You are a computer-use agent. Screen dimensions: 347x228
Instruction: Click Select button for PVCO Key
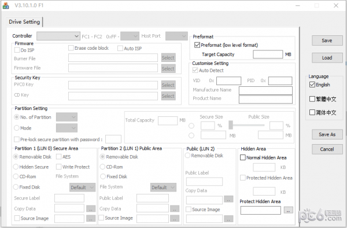(168, 85)
